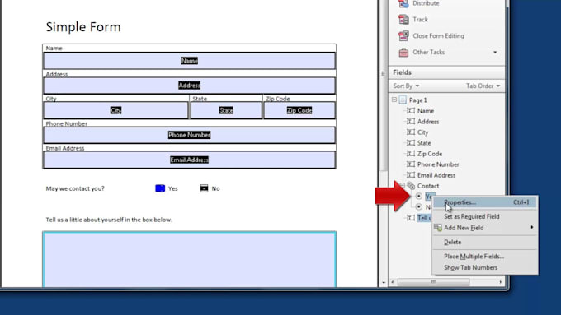Viewport: 561px width, 315px height.
Task: Select the Yes radio button on form
Action: click(x=160, y=188)
